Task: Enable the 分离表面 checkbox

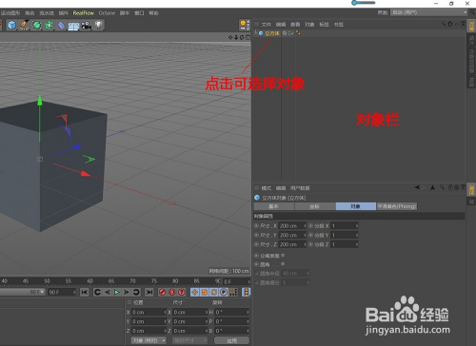Action: click(283, 256)
